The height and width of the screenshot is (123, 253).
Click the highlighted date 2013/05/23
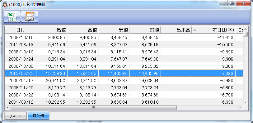pos(21,73)
